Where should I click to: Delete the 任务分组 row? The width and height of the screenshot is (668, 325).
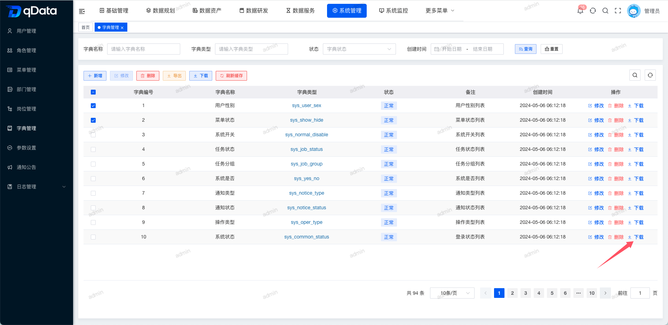[x=616, y=164]
